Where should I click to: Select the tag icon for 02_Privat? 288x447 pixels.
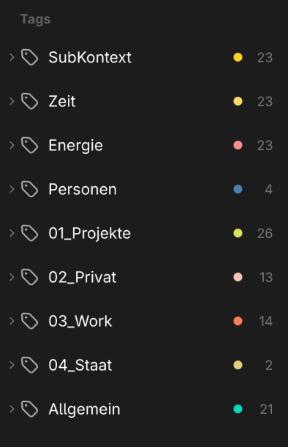click(x=29, y=277)
